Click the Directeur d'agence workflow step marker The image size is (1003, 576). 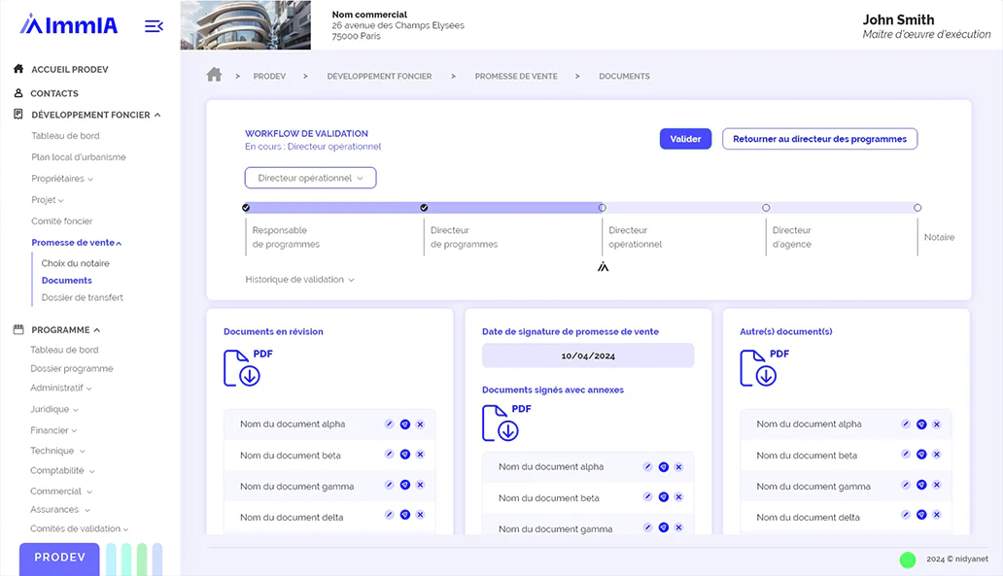click(x=766, y=208)
